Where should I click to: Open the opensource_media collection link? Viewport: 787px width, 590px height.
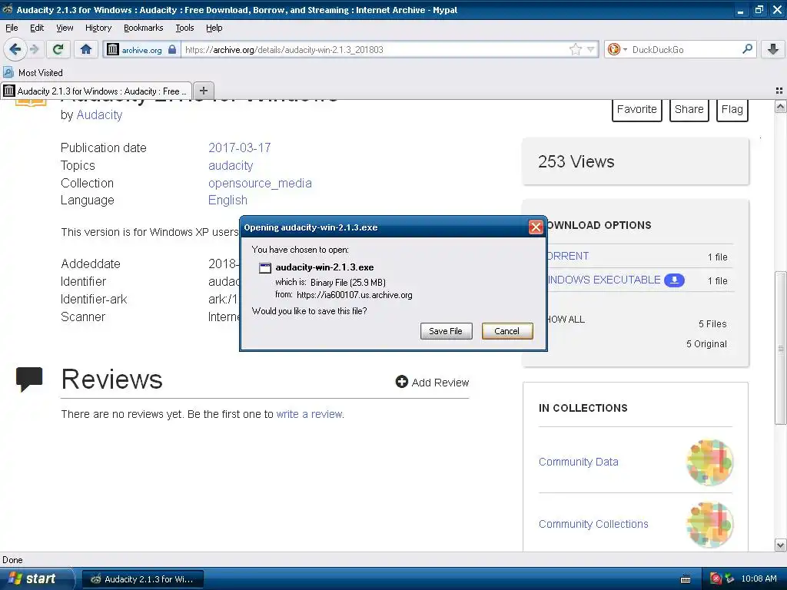(260, 183)
